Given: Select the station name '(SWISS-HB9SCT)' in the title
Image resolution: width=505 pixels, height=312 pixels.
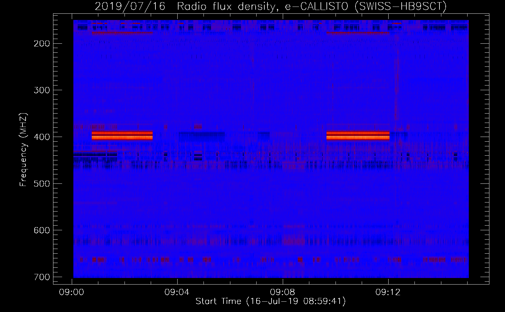Looking at the screenshot, I should click(401, 6).
